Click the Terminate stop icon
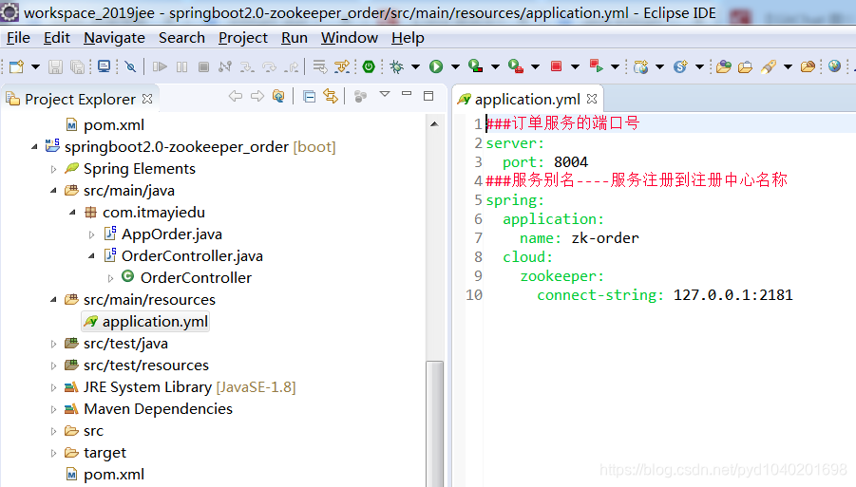 203,66
